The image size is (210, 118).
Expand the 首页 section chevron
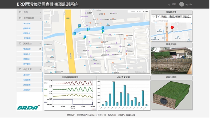[x=40, y=12]
